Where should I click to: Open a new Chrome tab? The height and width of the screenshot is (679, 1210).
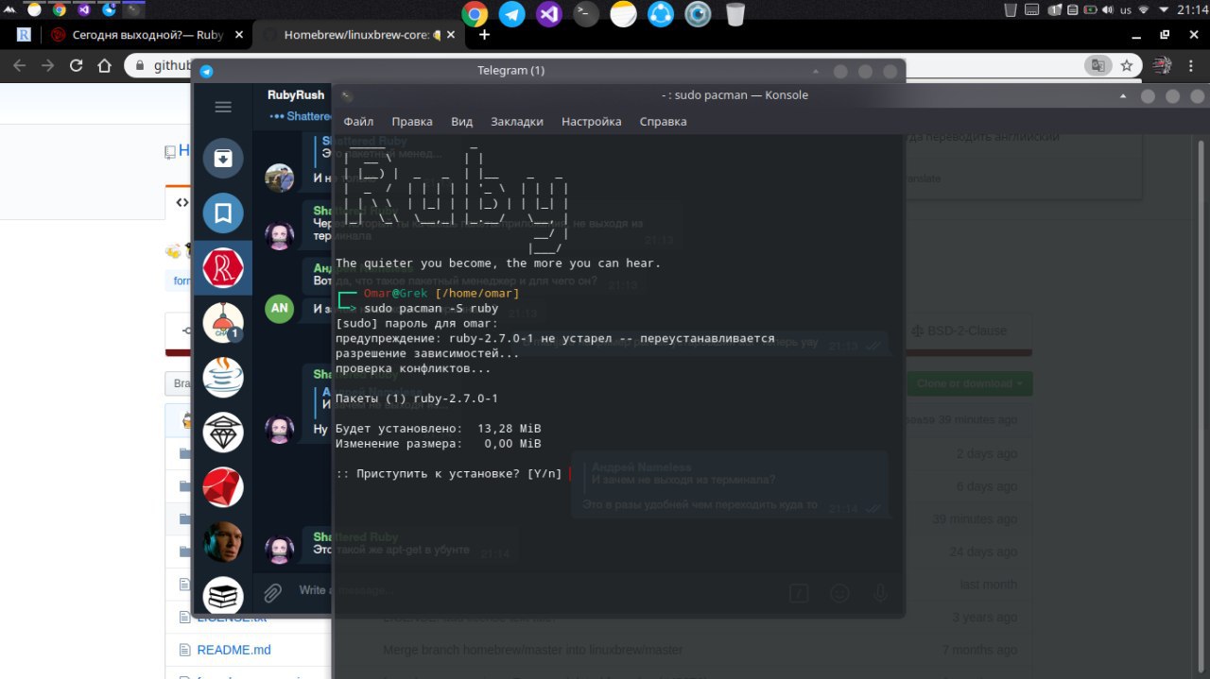click(x=484, y=35)
